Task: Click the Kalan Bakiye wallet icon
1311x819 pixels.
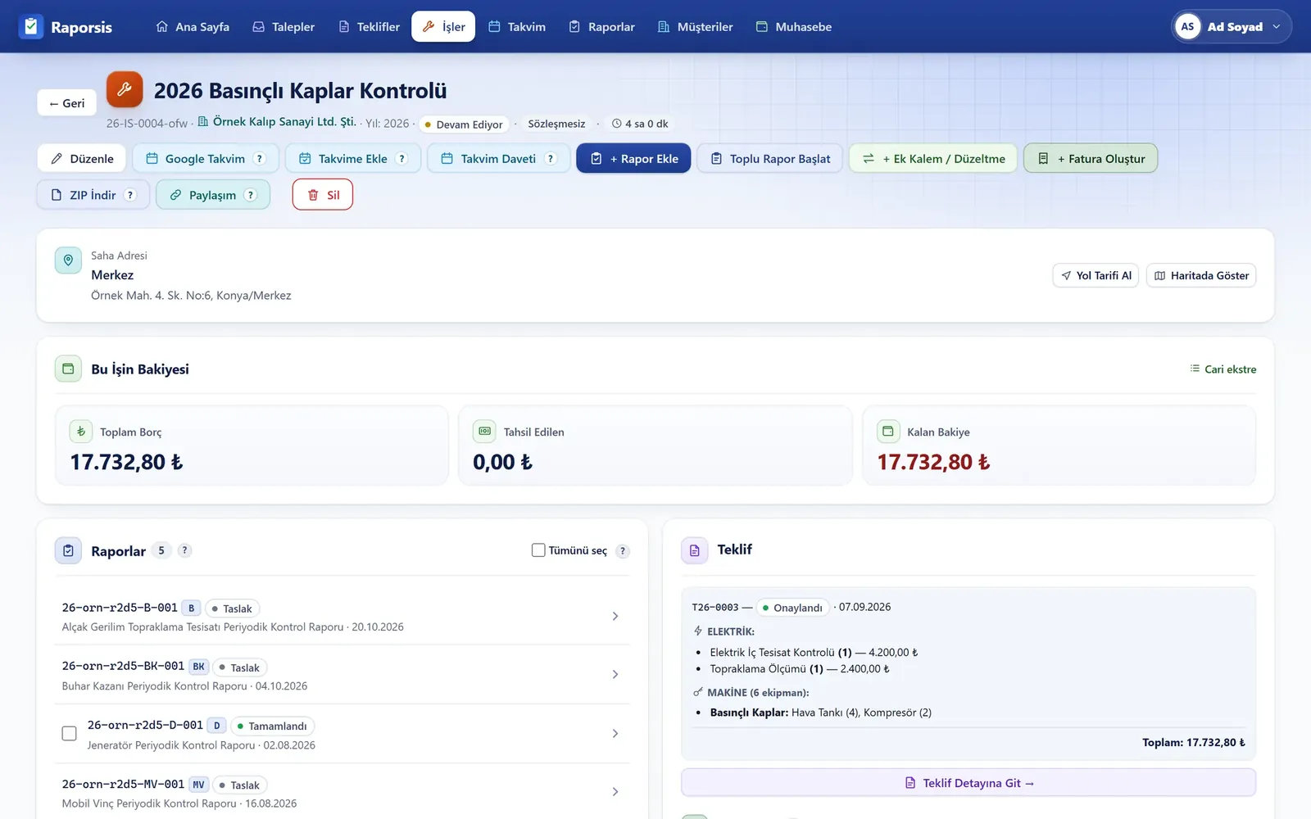Action: coord(888,431)
